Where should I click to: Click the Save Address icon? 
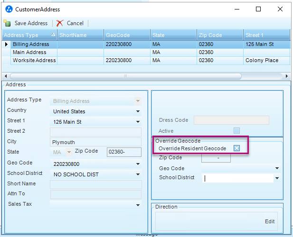point(7,23)
